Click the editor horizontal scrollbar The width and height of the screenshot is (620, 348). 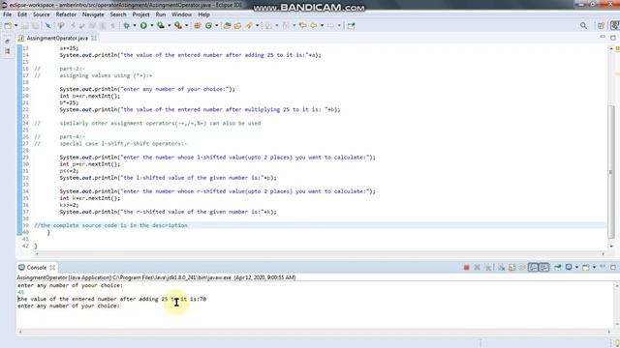coord(321,253)
